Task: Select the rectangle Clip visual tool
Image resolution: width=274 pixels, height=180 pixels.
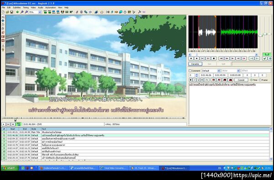Action: (3, 36)
